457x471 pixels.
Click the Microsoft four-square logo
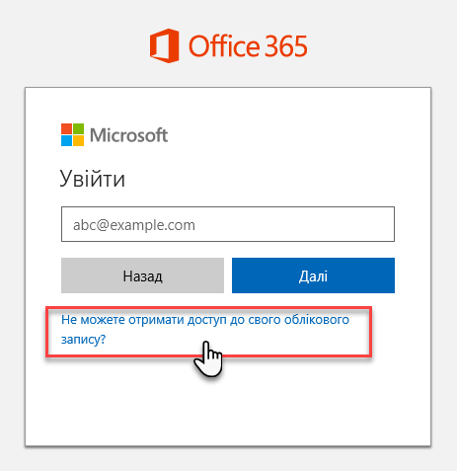(x=72, y=134)
